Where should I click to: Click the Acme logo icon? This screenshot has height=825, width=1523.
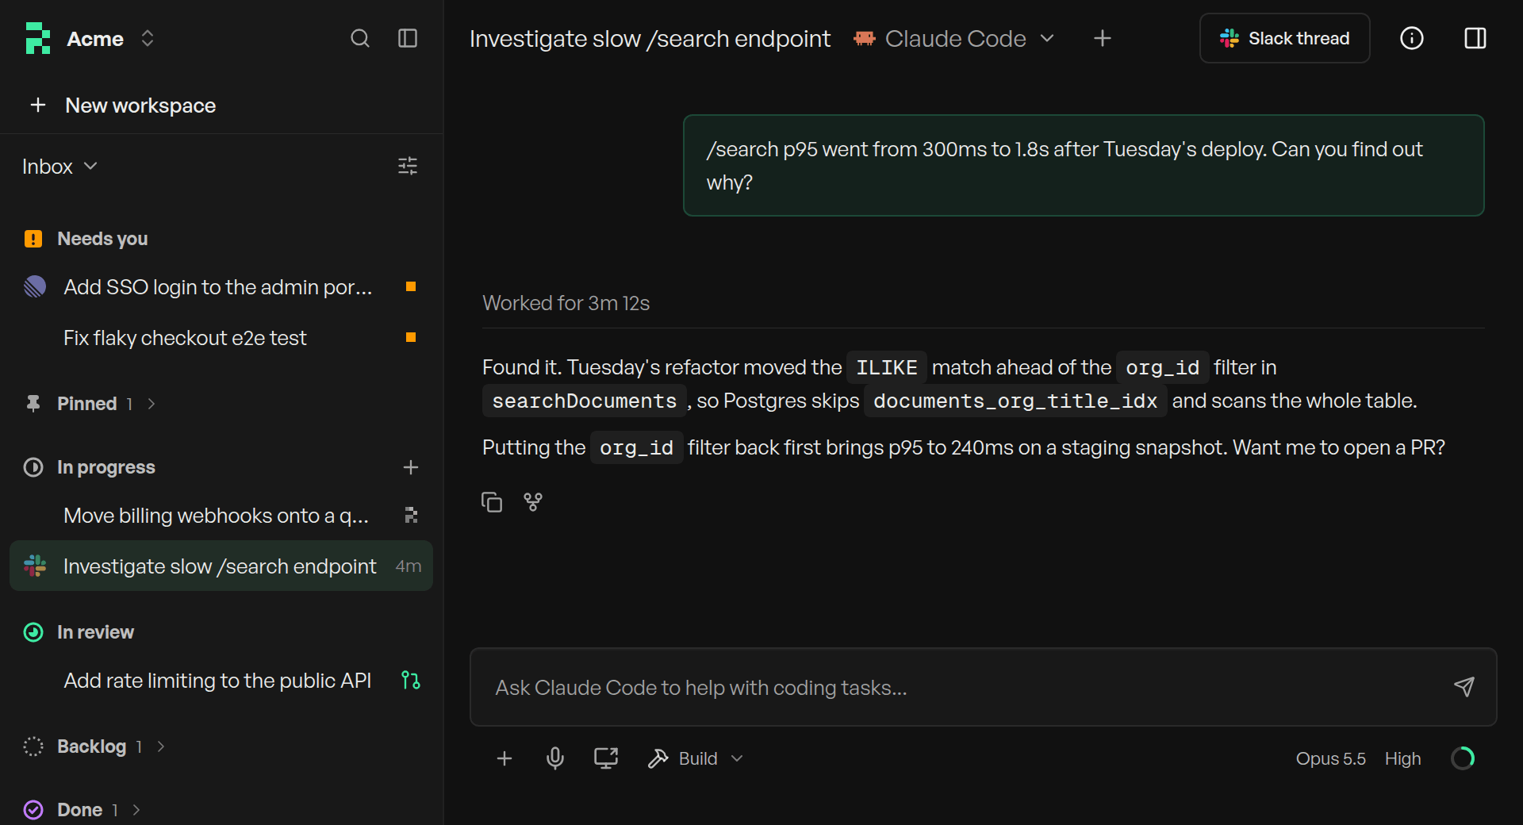(x=38, y=38)
